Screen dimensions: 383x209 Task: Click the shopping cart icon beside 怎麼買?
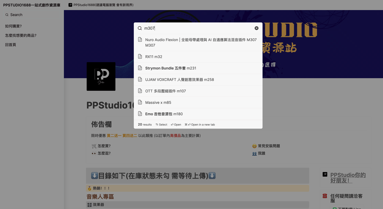[x=94, y=146]
